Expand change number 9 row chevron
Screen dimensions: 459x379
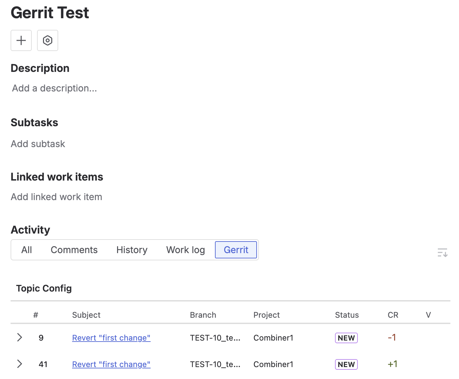tap(20, 338)
